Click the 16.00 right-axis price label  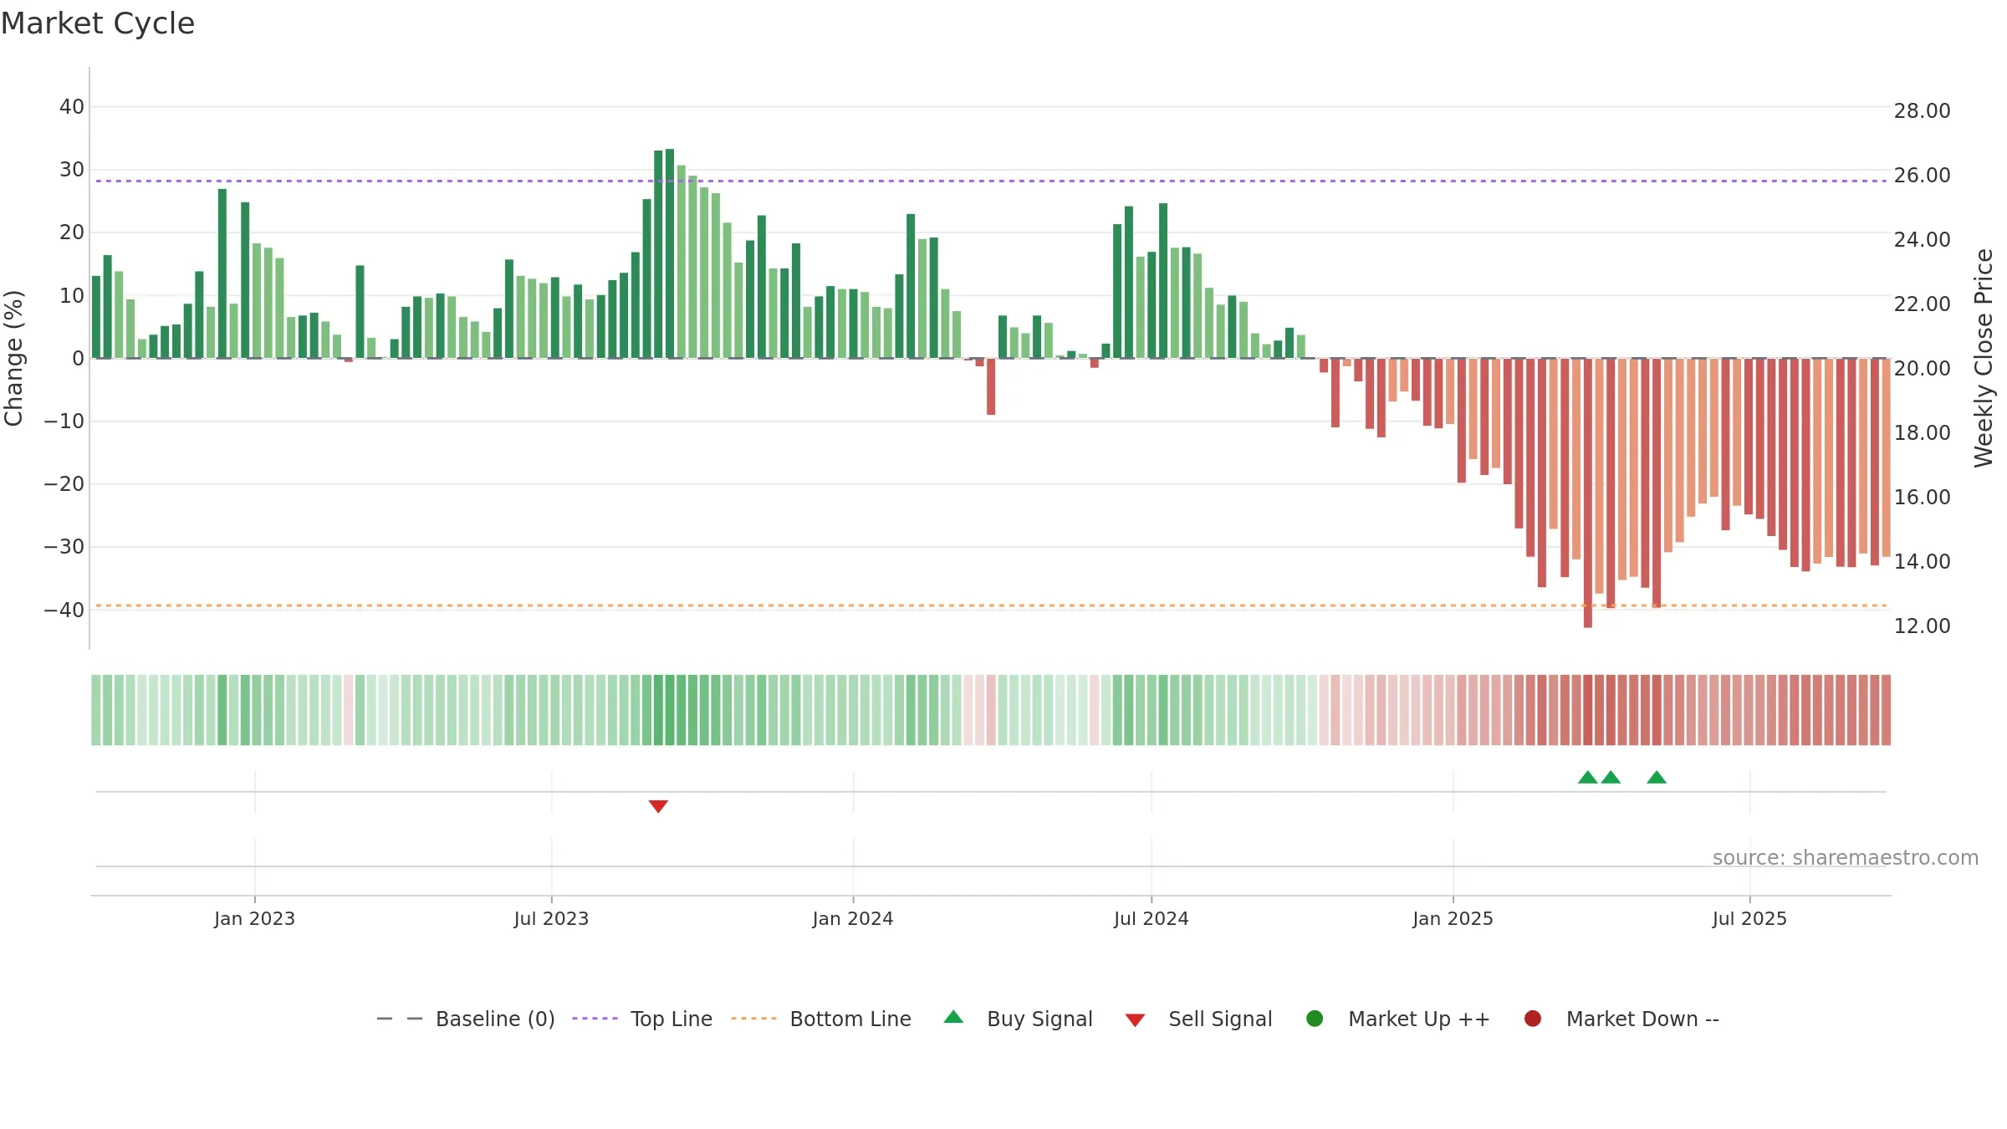point(1922,497)
